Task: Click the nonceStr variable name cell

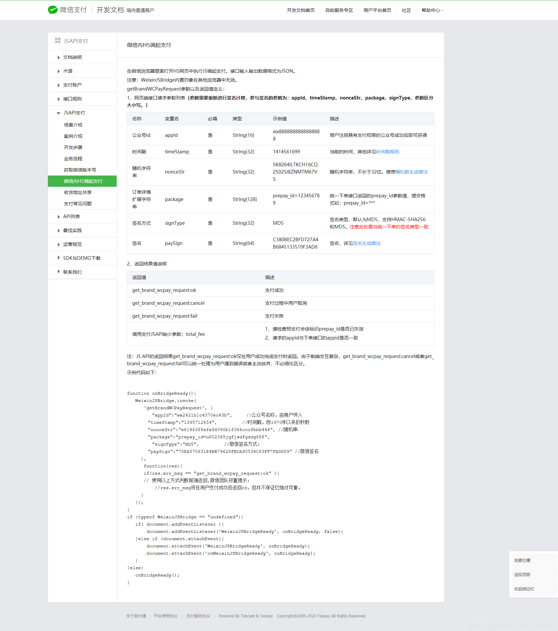Action: 175,172
